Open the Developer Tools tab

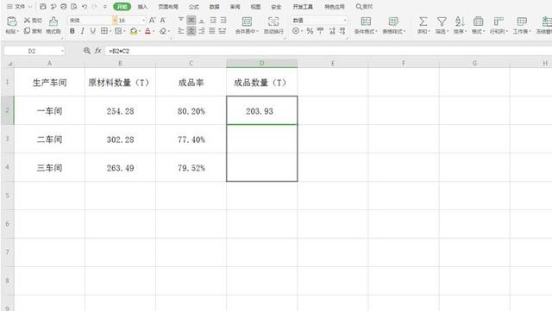point(303,7)
